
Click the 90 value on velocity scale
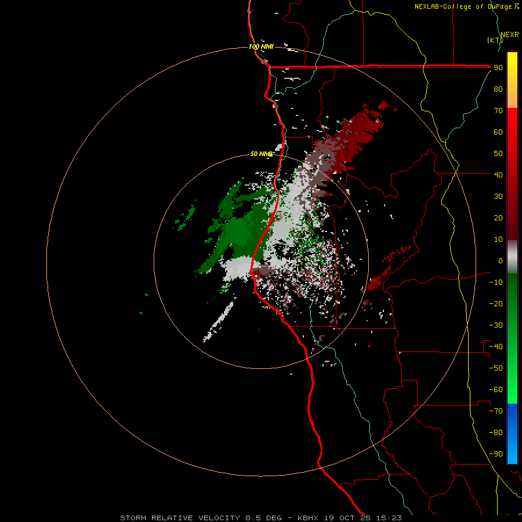498,68
